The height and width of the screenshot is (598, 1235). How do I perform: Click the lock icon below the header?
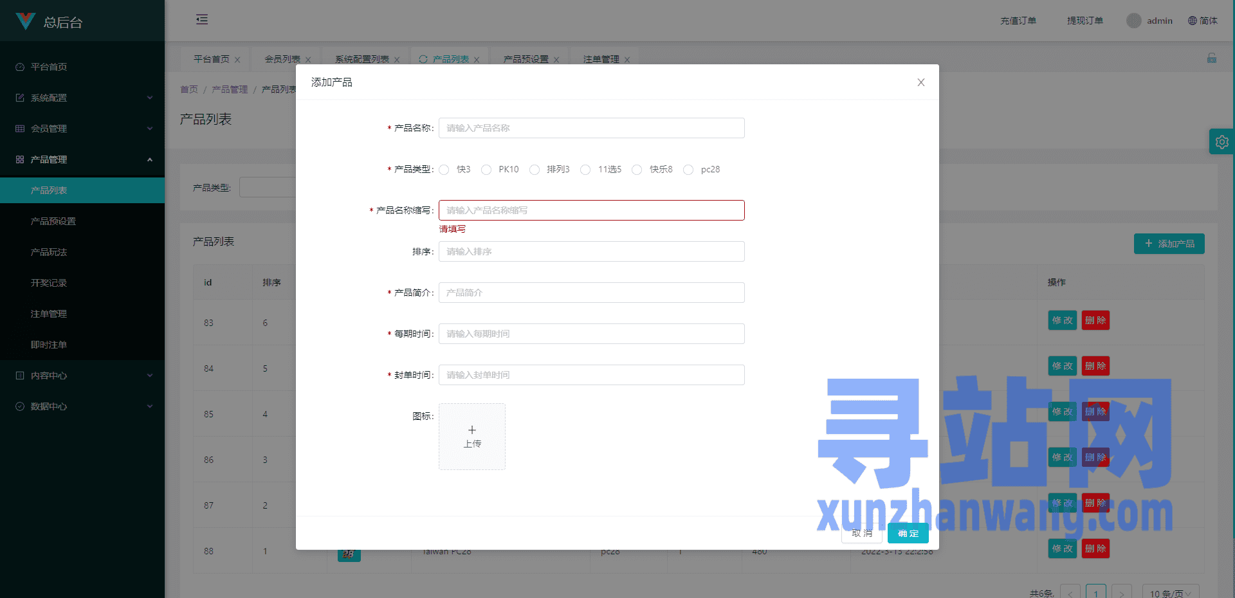(1212, 58)
